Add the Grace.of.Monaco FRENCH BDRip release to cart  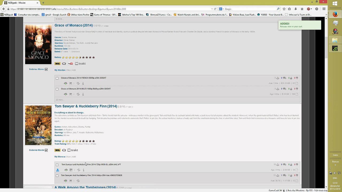pyautogui.click(x=71, y=83)
